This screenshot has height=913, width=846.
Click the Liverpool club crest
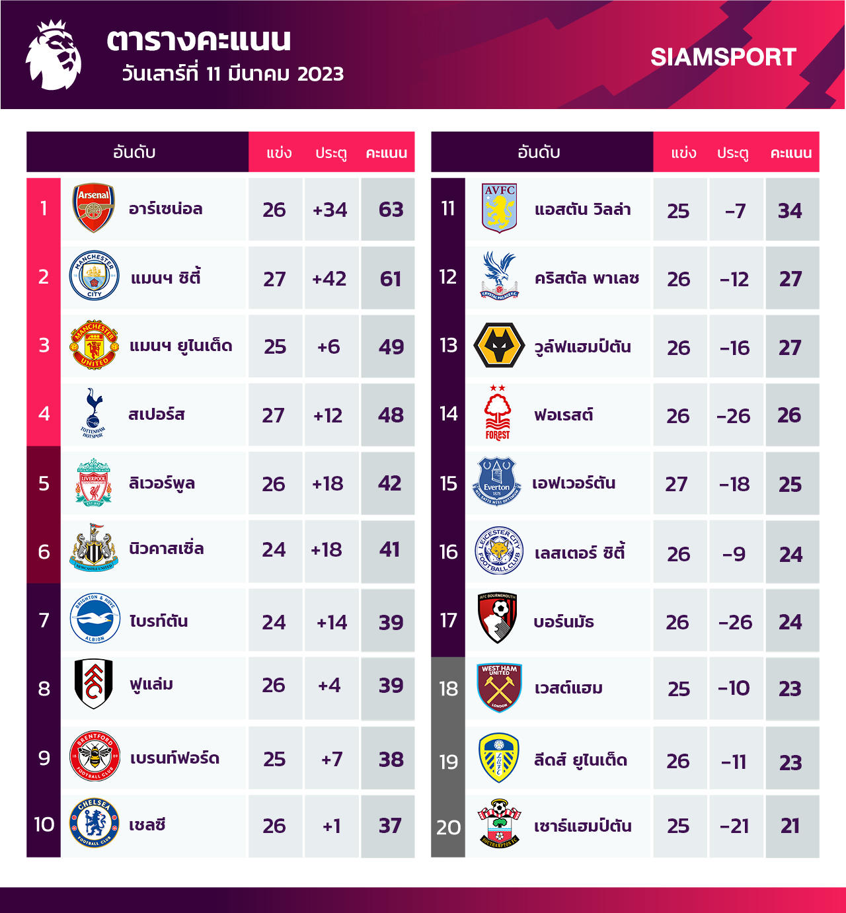[x=94, y=483]
